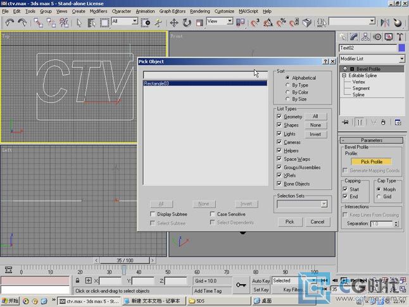Viewport: 409px width, 307px height.
Task: Enable the Display Subtree checkbox
Action: click(x=153, y=214)
